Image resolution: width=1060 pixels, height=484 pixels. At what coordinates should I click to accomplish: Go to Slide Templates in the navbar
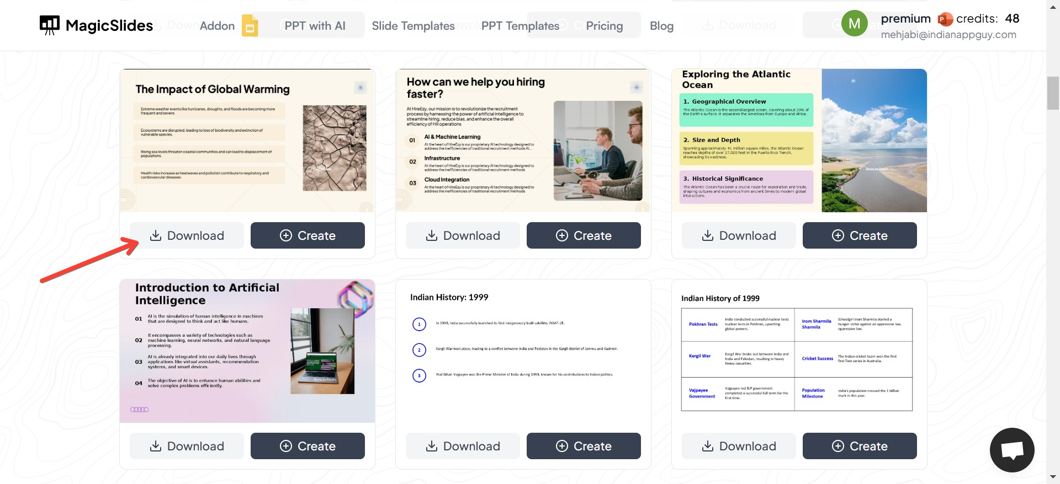point(413,25)
